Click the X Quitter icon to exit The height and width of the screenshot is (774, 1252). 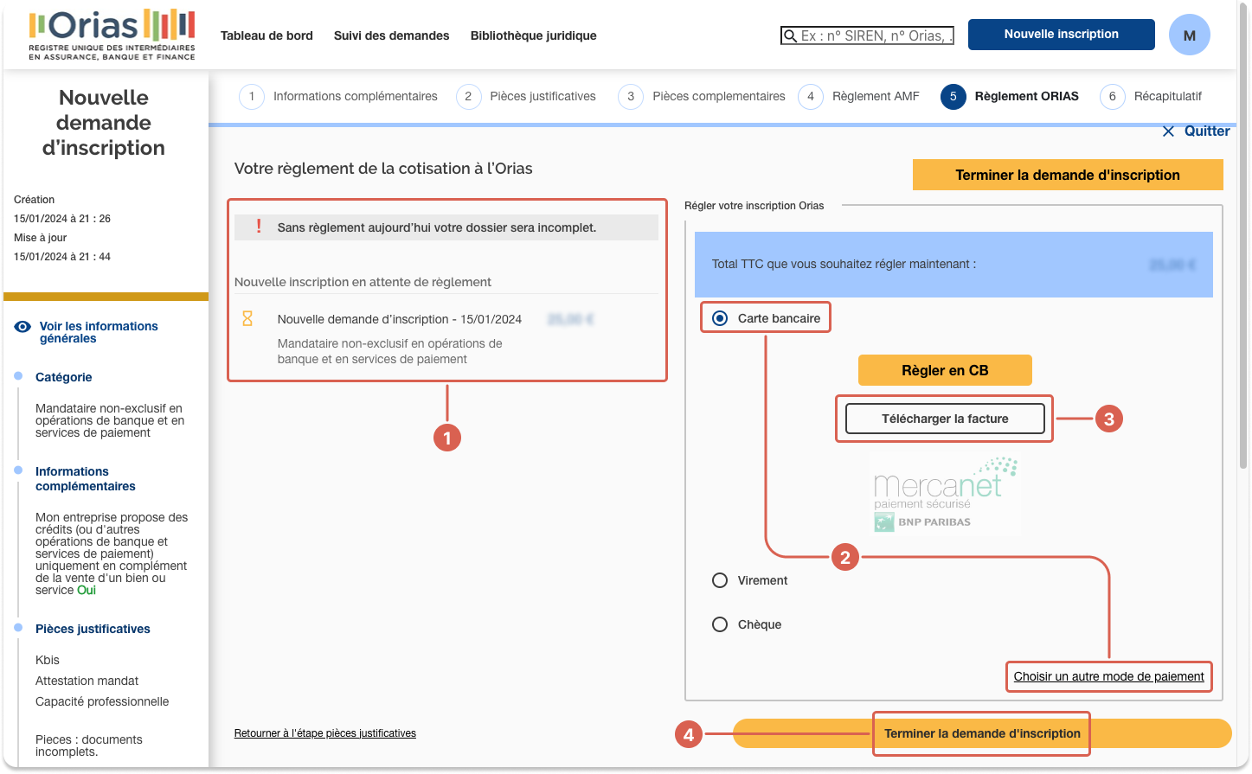(x=1169, y=131)
